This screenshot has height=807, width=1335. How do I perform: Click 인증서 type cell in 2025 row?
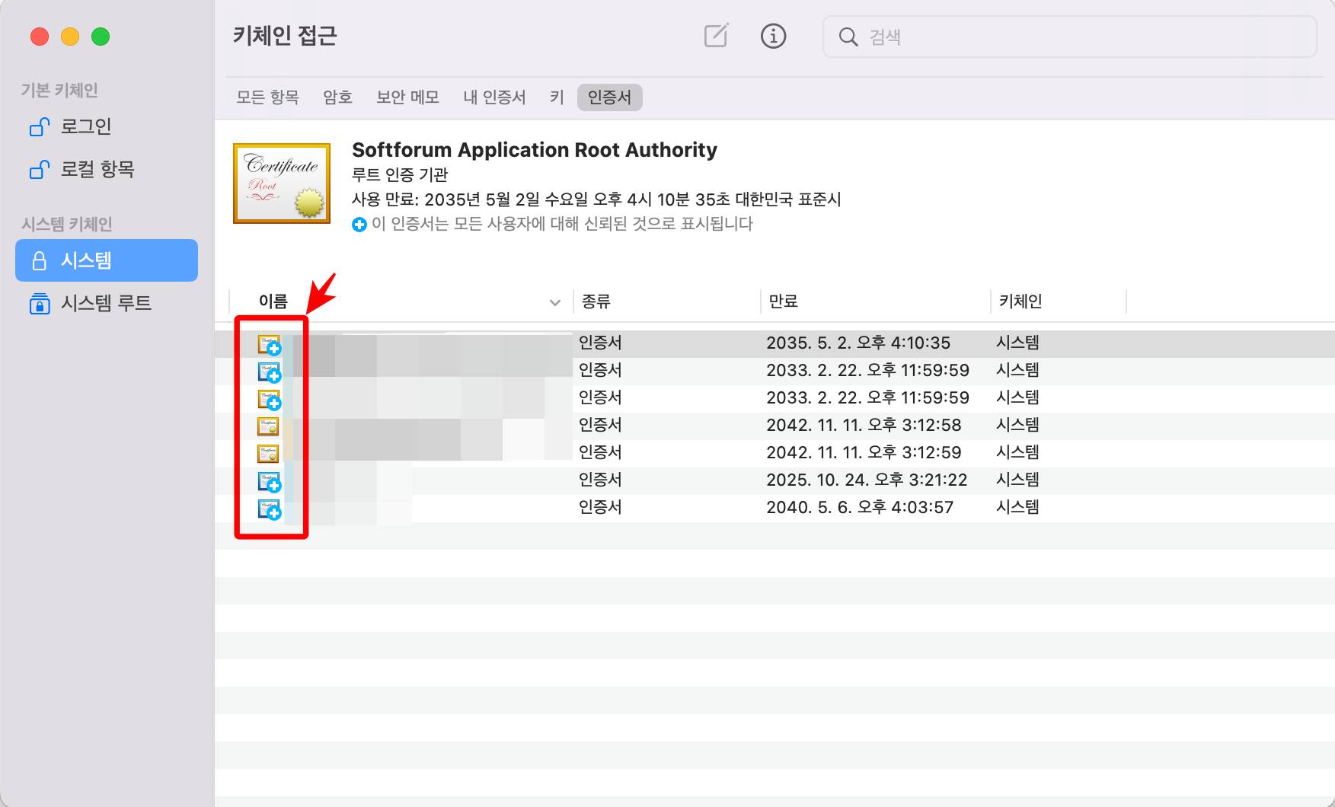(600, 480)
